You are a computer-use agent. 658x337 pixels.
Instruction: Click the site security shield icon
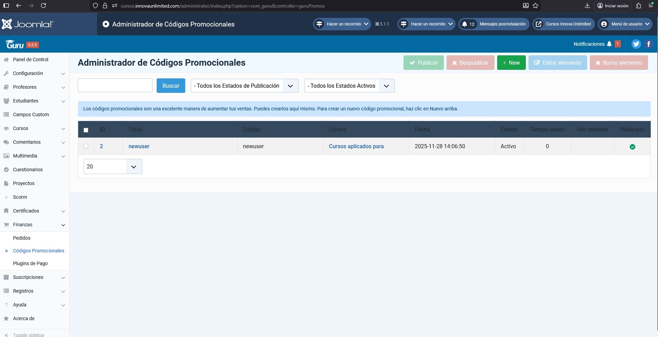click(x=96, y=6)
